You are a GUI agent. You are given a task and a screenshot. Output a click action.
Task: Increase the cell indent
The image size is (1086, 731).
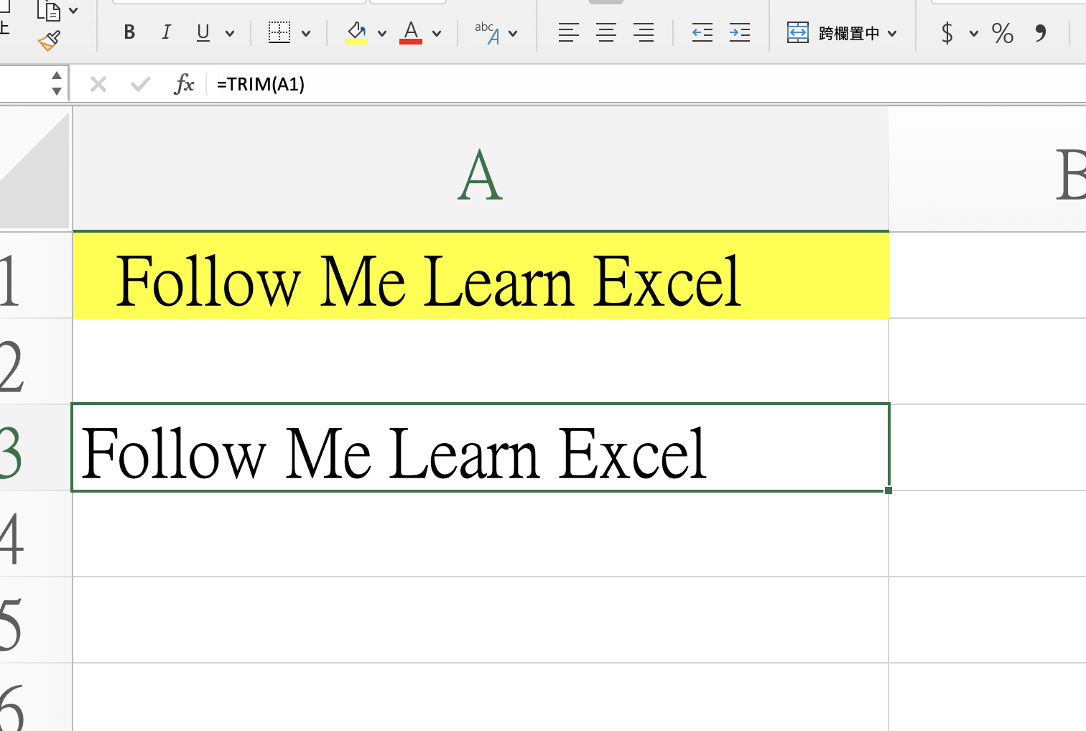point(740,32)
